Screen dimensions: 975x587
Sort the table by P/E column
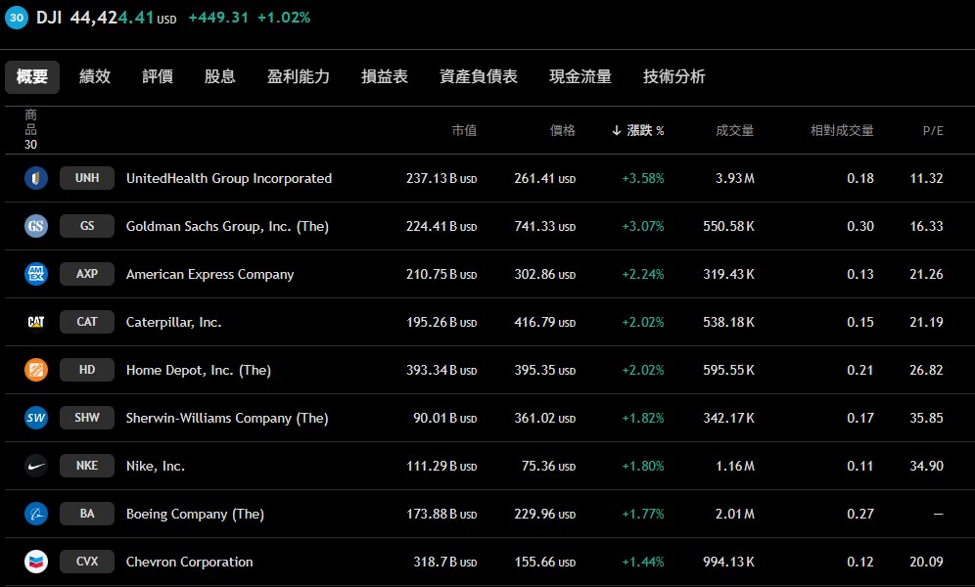click(x=933, y=130)
